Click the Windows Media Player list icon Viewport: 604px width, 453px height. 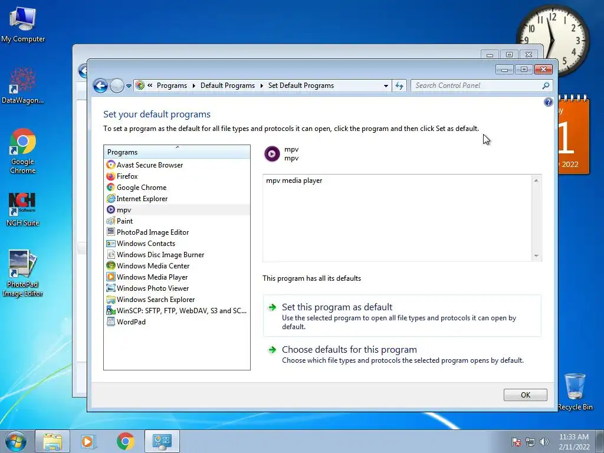111,277
